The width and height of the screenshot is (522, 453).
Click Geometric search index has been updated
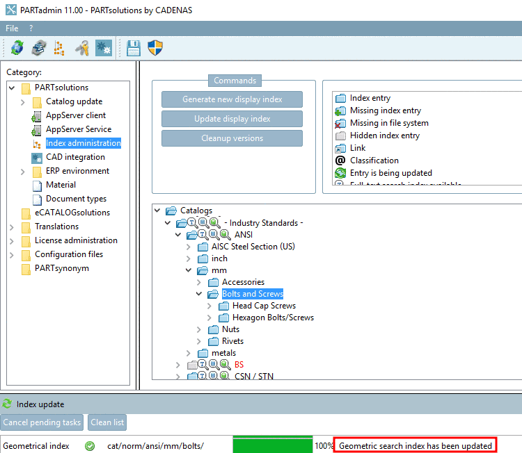point(415,445)
